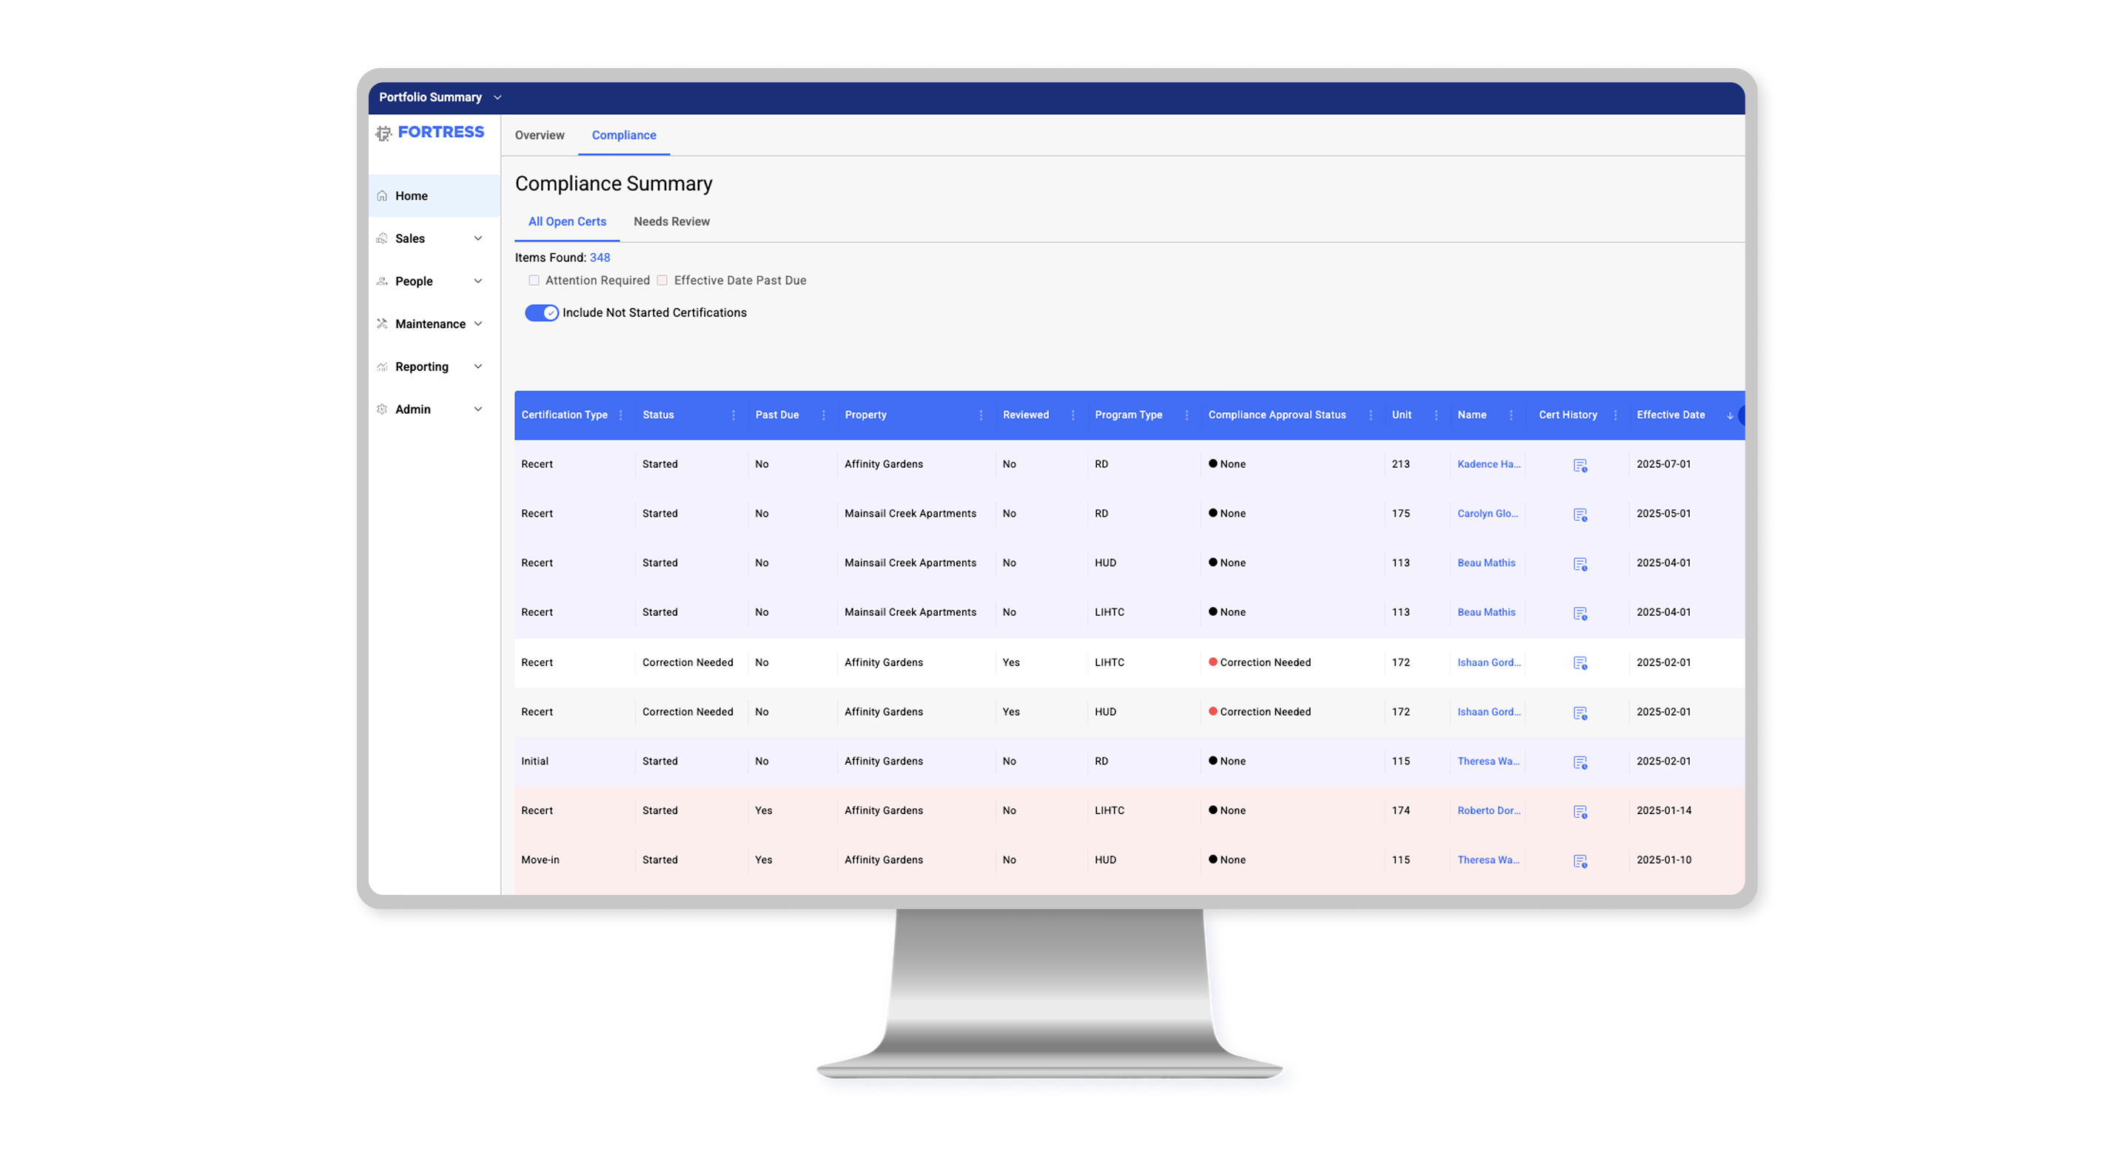Switch to the Overview tab

[x=539, y=135]
